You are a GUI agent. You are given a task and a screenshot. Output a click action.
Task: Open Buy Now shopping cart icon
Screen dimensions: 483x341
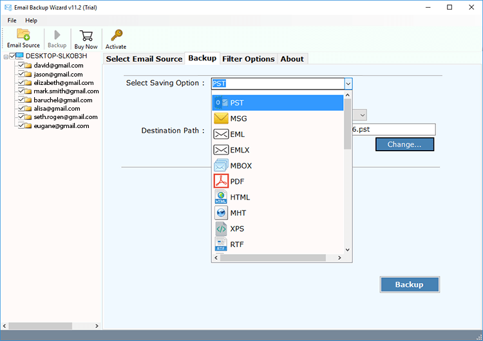point(86,35)
